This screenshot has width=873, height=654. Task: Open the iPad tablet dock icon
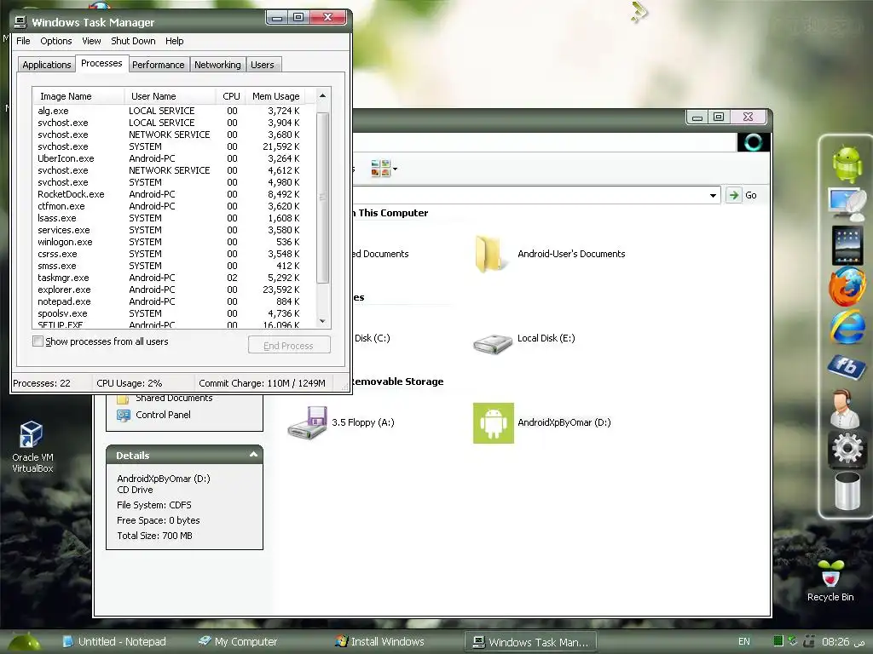pos(847,244)
